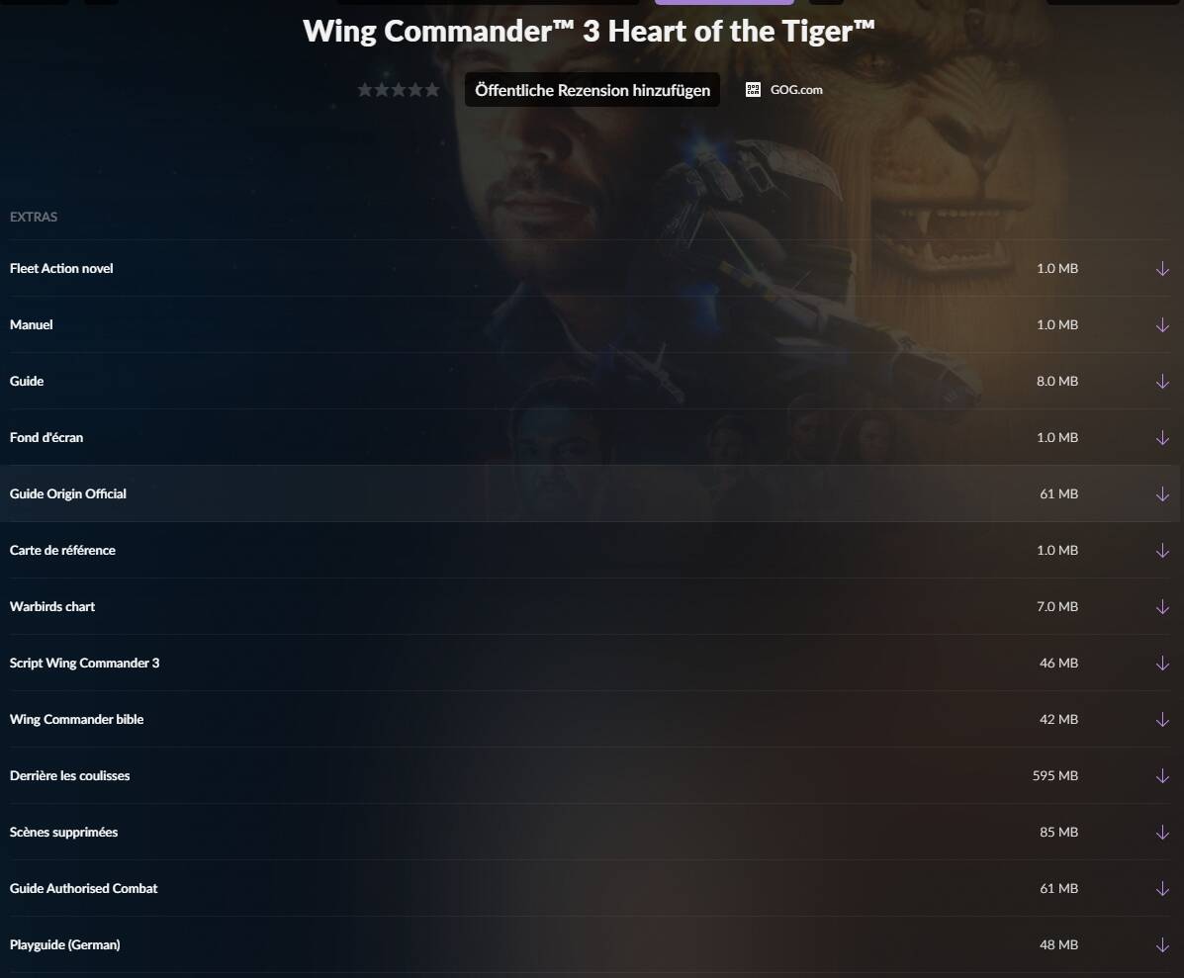The width and height of the screenshot is (1184, 978).
Task: Click the Carte de référence download arrow
Action: click(1162, 550)
